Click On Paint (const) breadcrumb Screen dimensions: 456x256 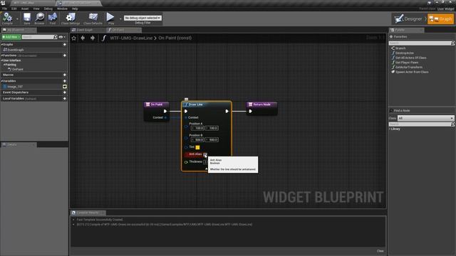pyautogui.click(x=175, y=38)
